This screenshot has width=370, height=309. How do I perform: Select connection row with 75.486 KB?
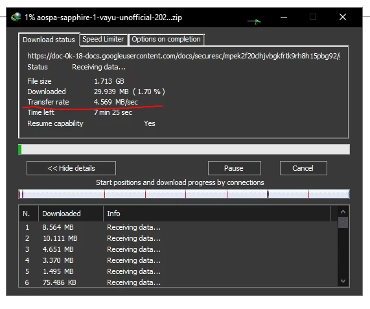coord(178,282)
